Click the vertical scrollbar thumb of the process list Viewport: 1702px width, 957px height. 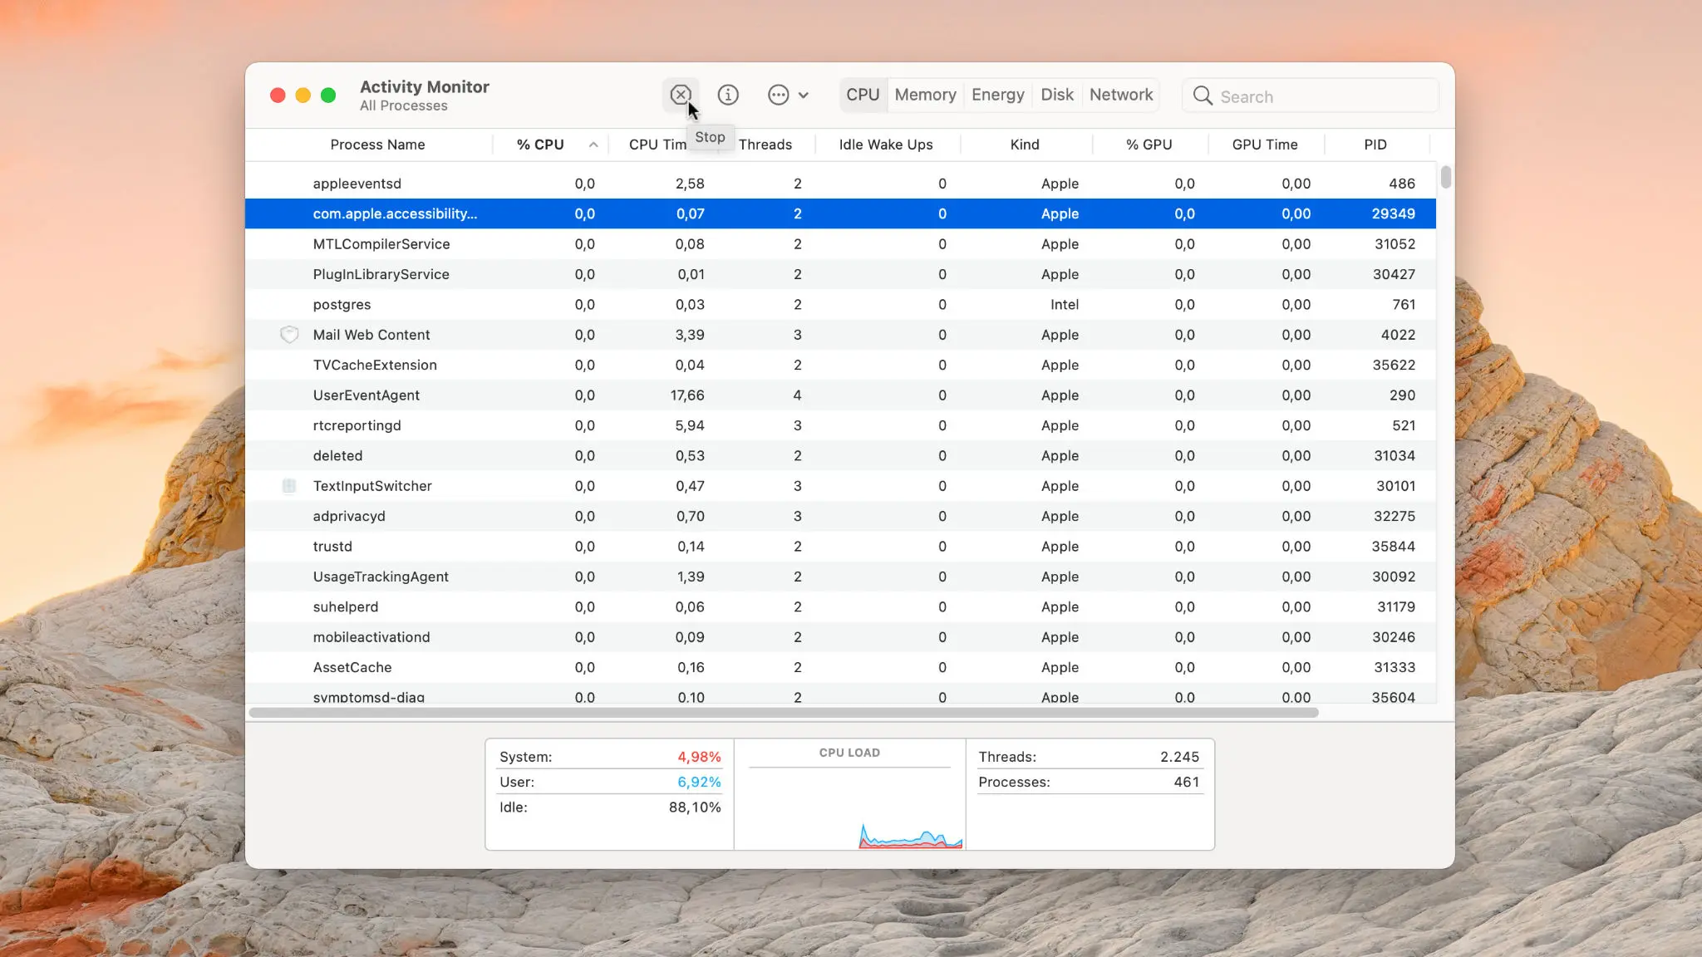coord(1446,177)
